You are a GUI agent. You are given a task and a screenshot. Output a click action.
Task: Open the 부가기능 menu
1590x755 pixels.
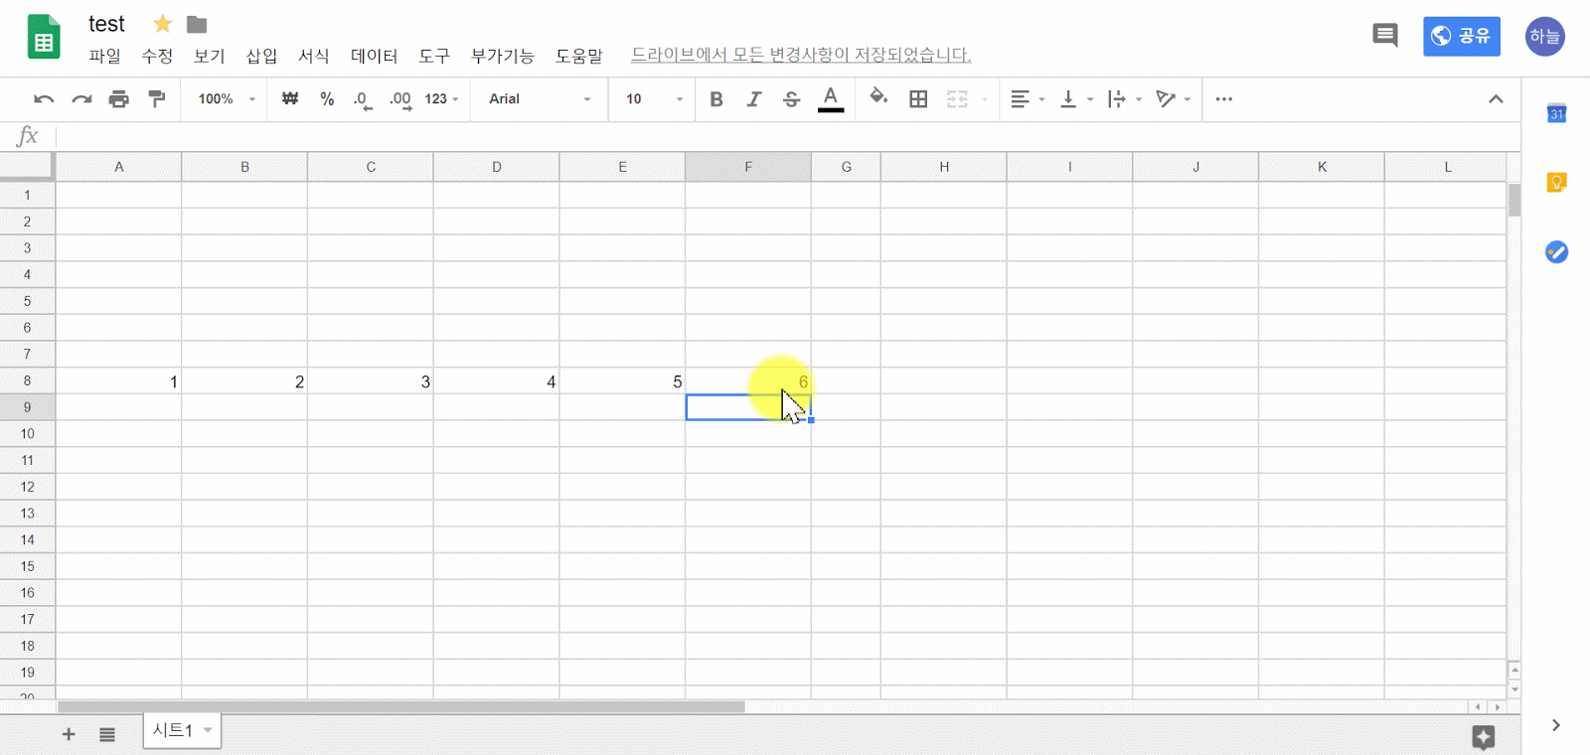[x=502, y=56]
